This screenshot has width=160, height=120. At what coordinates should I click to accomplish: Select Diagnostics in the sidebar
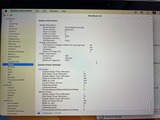click(x=14, y=39)
